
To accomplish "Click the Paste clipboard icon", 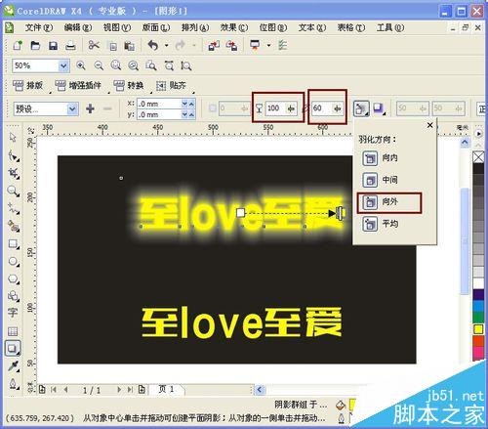I will 129,46.
